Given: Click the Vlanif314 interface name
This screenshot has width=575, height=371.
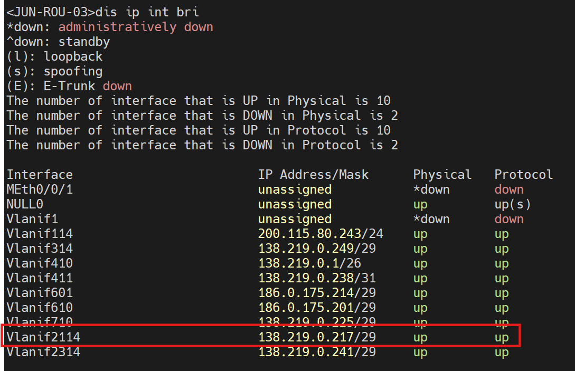Looking at the screenshot, I should [x=40, y=249].
